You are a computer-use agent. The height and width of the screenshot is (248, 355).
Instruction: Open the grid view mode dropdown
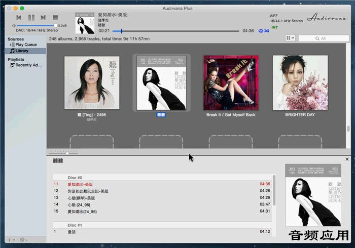[290, 38]
